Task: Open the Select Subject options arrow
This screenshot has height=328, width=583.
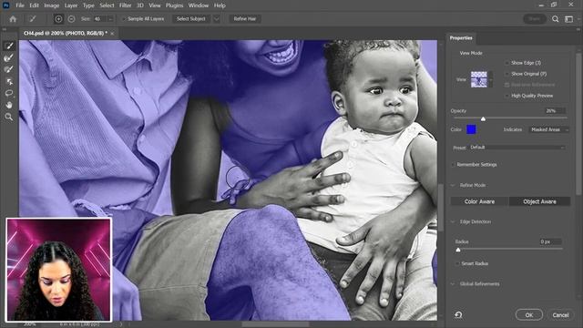Action: pos(217,19)
